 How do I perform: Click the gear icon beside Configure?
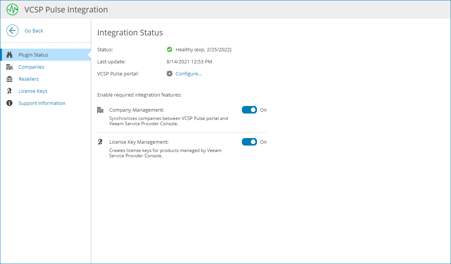[x=170, y=74]
